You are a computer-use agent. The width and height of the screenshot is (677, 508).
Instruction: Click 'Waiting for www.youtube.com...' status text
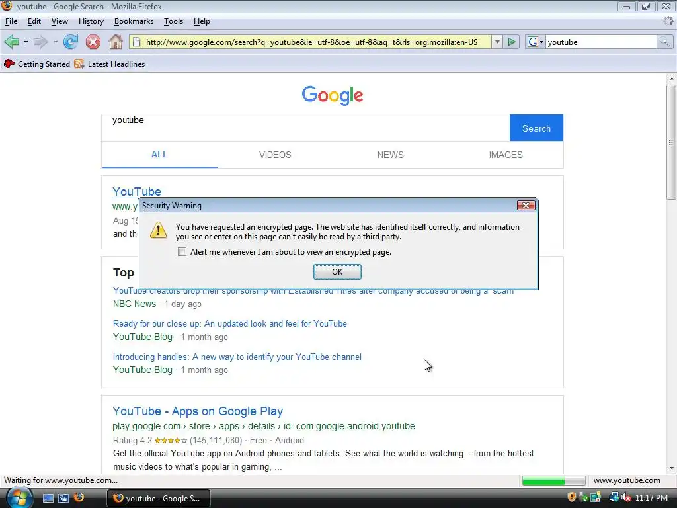(61, 480)
